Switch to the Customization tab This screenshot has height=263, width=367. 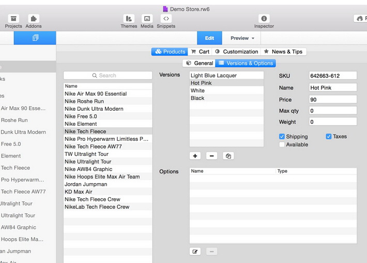tap(236, 52)
